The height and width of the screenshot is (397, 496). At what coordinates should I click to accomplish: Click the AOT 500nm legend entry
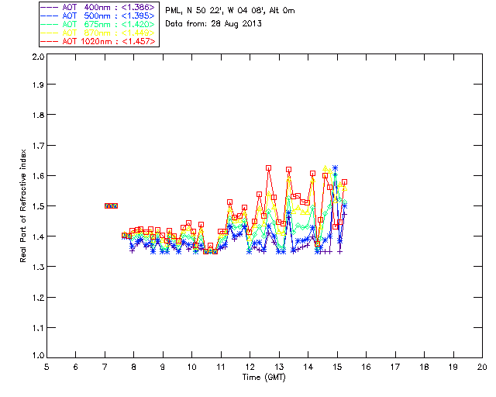pyautogui.click(x=98, y=16)
